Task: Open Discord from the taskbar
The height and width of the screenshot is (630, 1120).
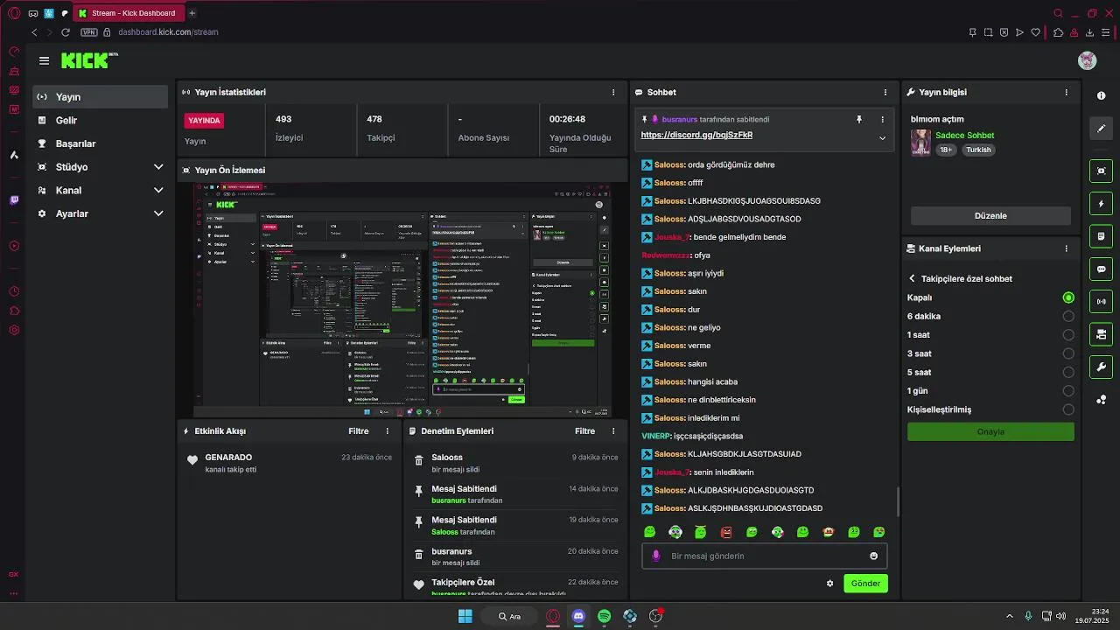Action: 578,616
